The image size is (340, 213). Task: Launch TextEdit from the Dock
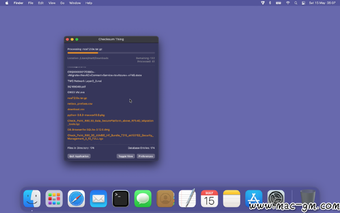[187, 198]
